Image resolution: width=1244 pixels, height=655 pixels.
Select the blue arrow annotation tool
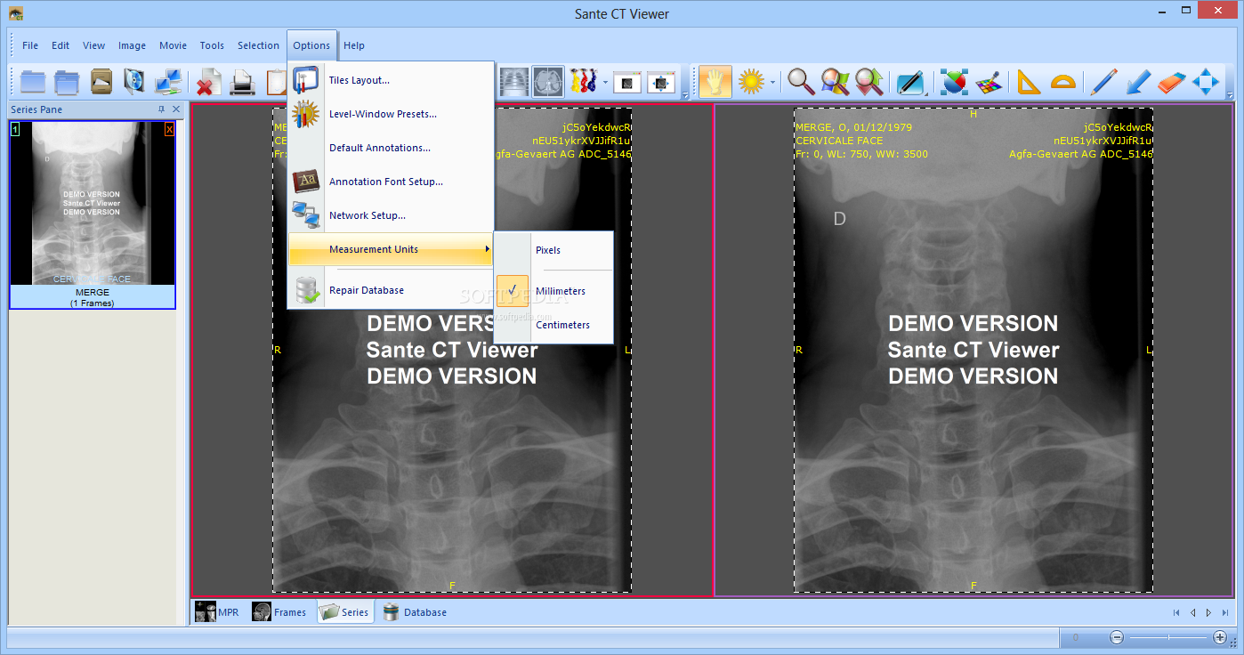coord(1138,82)
